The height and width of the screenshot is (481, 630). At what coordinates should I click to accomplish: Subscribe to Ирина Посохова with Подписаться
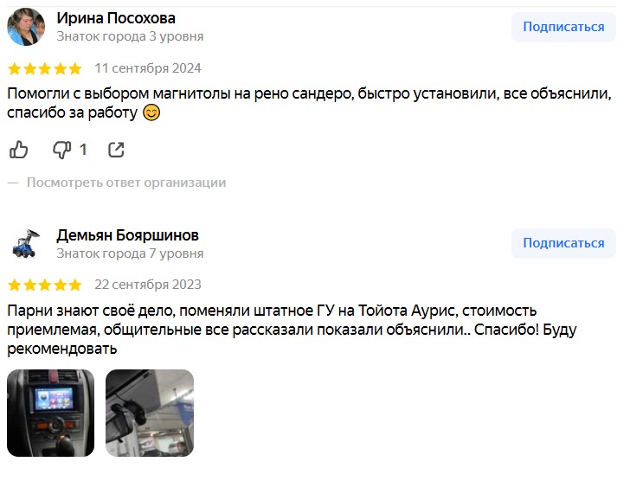pyautogui.click(x=563, y=27)
